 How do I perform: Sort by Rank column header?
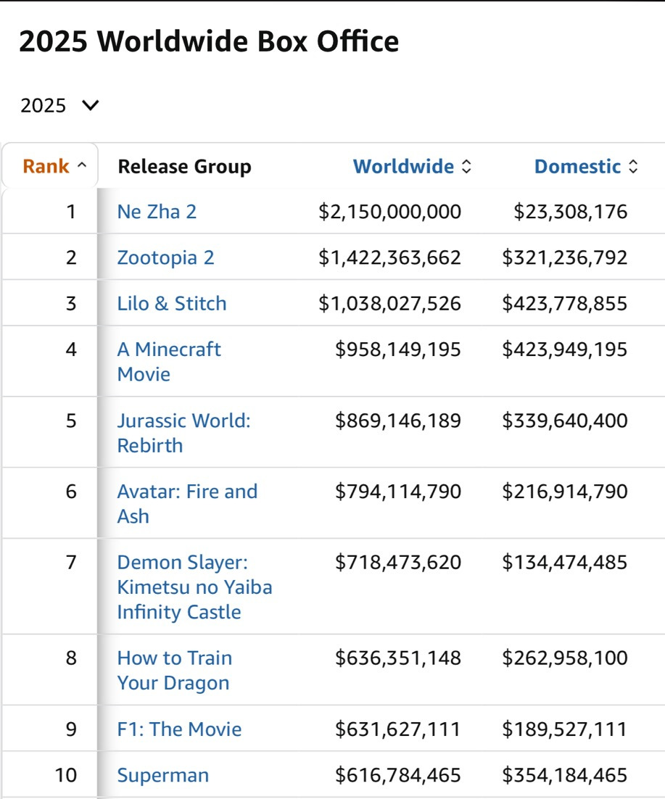click(46, 167)
